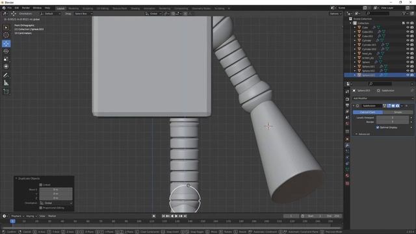Adjust the Render levels value field
416x234 pixels.
point(393,122)
